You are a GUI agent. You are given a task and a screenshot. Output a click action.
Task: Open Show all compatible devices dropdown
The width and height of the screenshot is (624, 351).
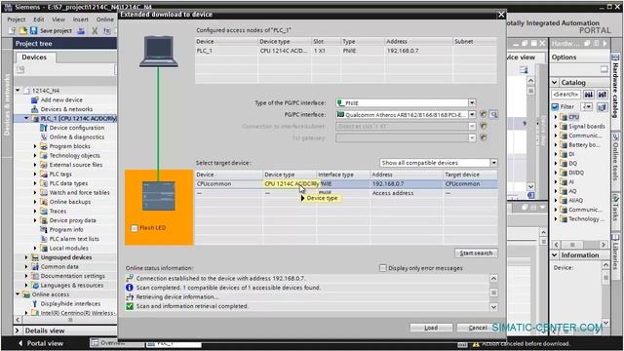(494, 163)
